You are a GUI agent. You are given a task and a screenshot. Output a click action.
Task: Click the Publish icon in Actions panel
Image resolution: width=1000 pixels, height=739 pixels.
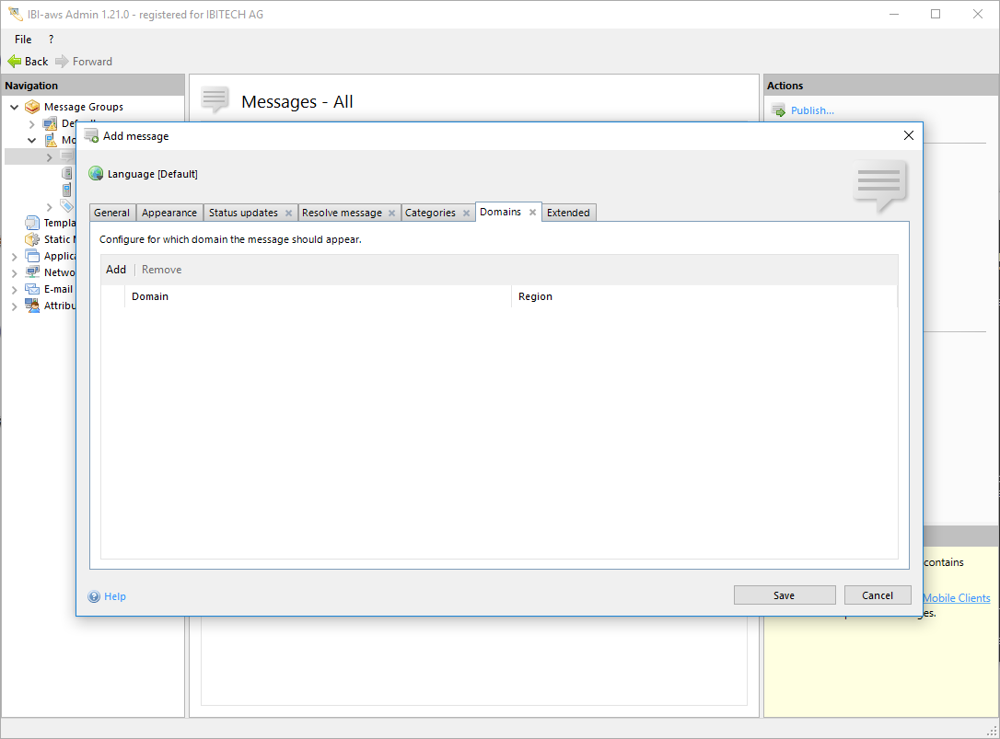point(778,110)
